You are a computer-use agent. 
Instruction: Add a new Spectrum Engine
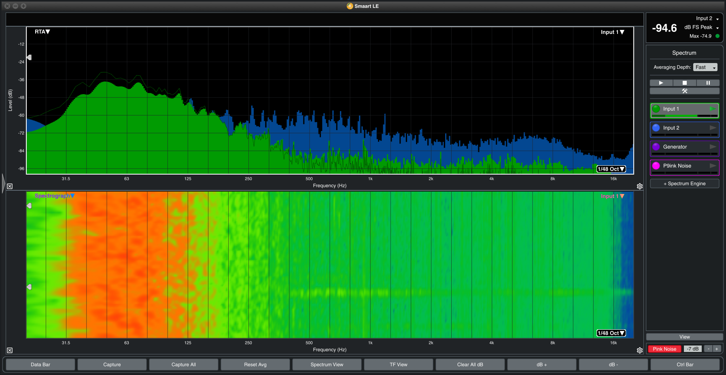(x=685, y=183)
